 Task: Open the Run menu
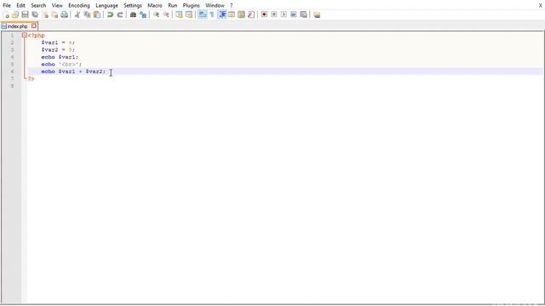point(172,5)
